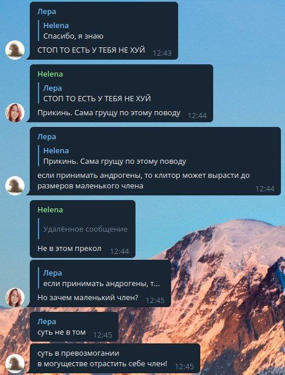Viewport: 285px width, 375px height.
Task: Select the message about "размеров маленького члена"
Action: pos(155,161)
